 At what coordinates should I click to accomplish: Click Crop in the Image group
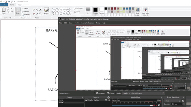point(25,9)
